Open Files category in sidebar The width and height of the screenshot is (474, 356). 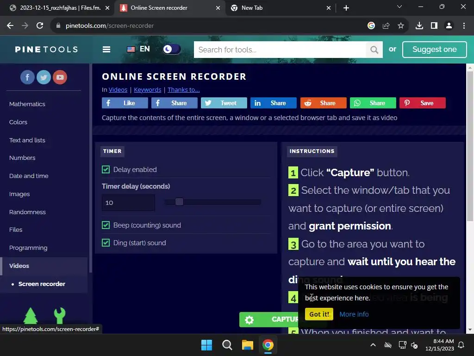click(16, 230)
